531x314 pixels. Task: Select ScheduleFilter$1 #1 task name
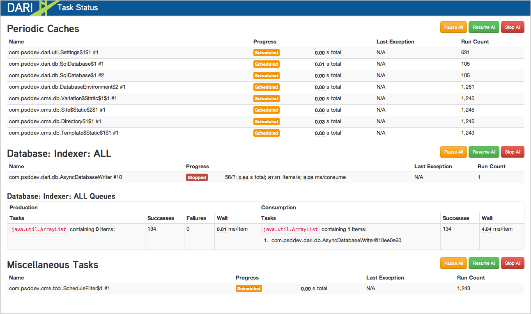pyautogui.click(x=60, y=289)
